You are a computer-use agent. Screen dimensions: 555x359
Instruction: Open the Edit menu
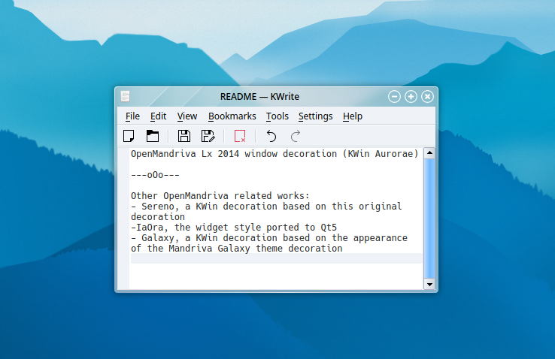[x=158, y=116]
